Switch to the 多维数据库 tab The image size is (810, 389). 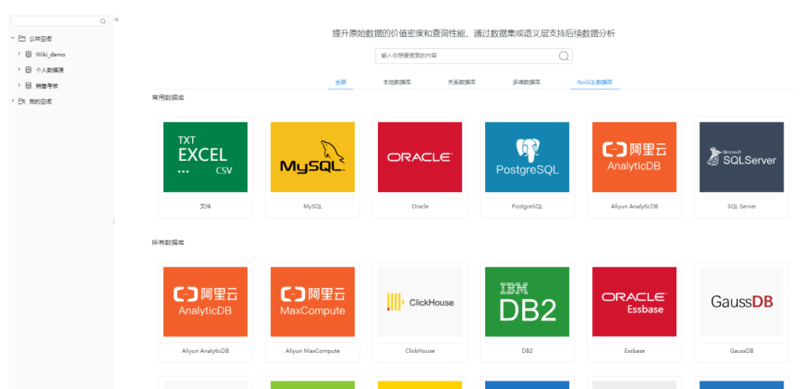526,82
